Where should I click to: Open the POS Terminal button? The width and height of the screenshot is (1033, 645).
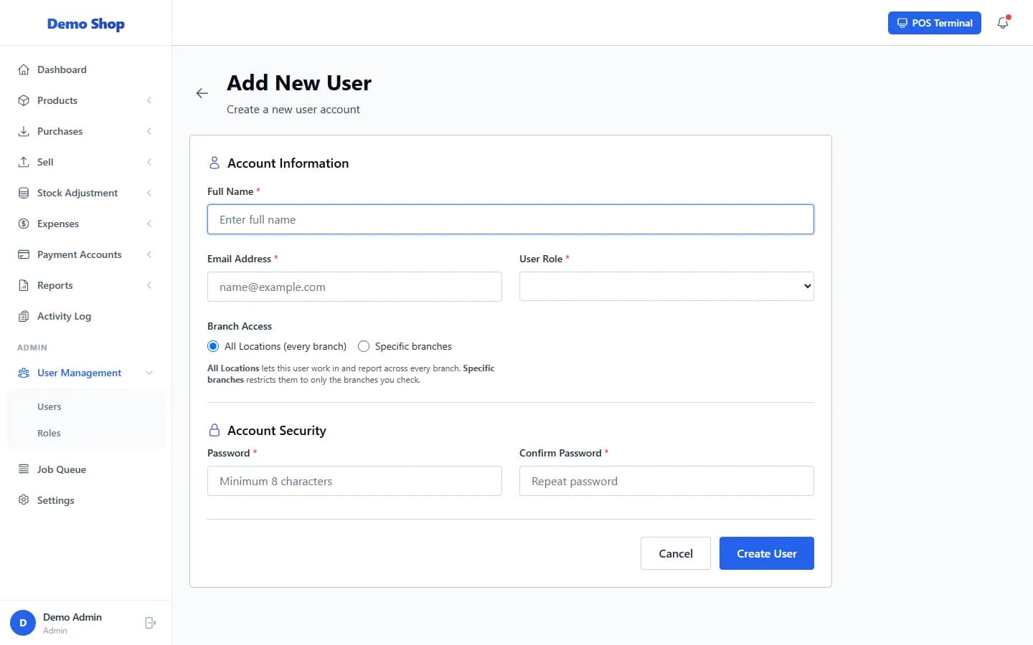click(x=935, y=23)
